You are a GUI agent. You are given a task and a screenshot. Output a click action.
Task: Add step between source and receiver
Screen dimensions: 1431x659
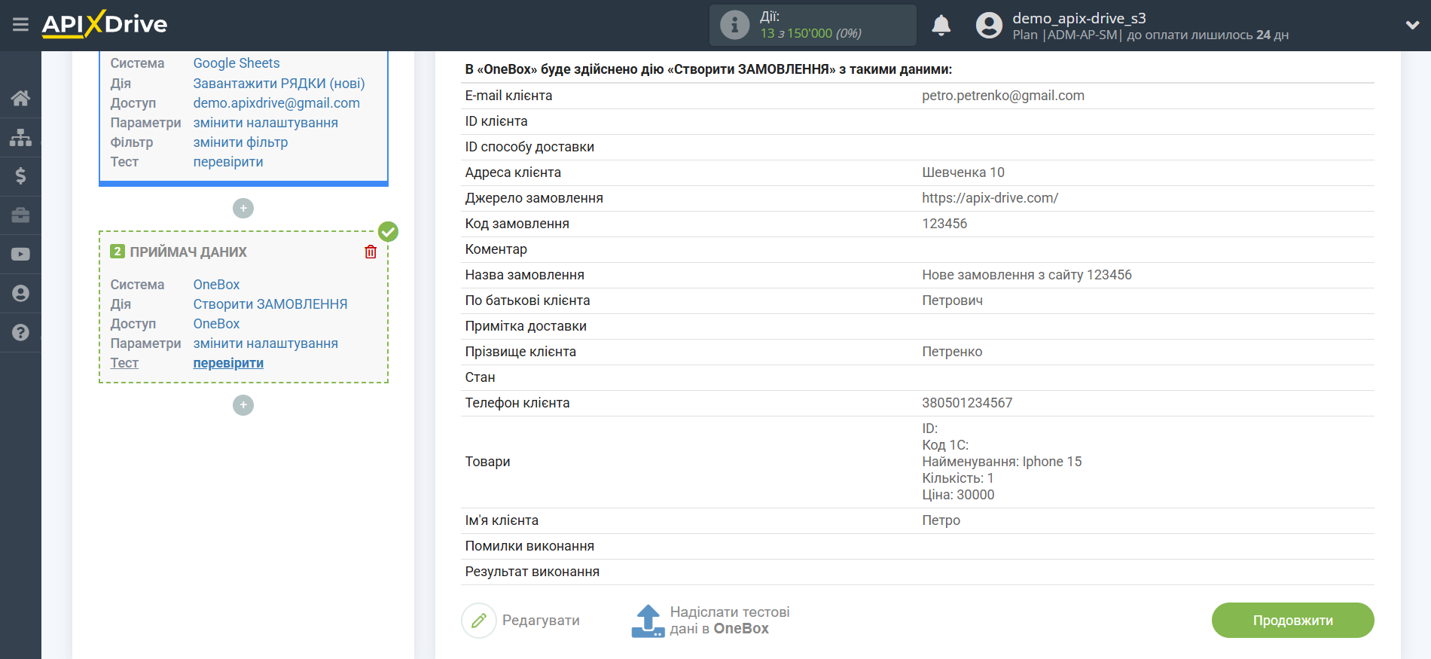(x=243, y=209)
